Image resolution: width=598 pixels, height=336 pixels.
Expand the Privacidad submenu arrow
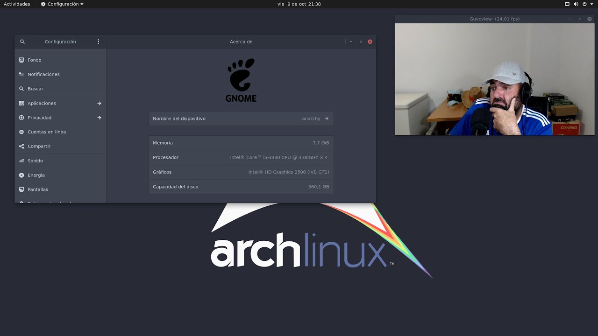99,118
